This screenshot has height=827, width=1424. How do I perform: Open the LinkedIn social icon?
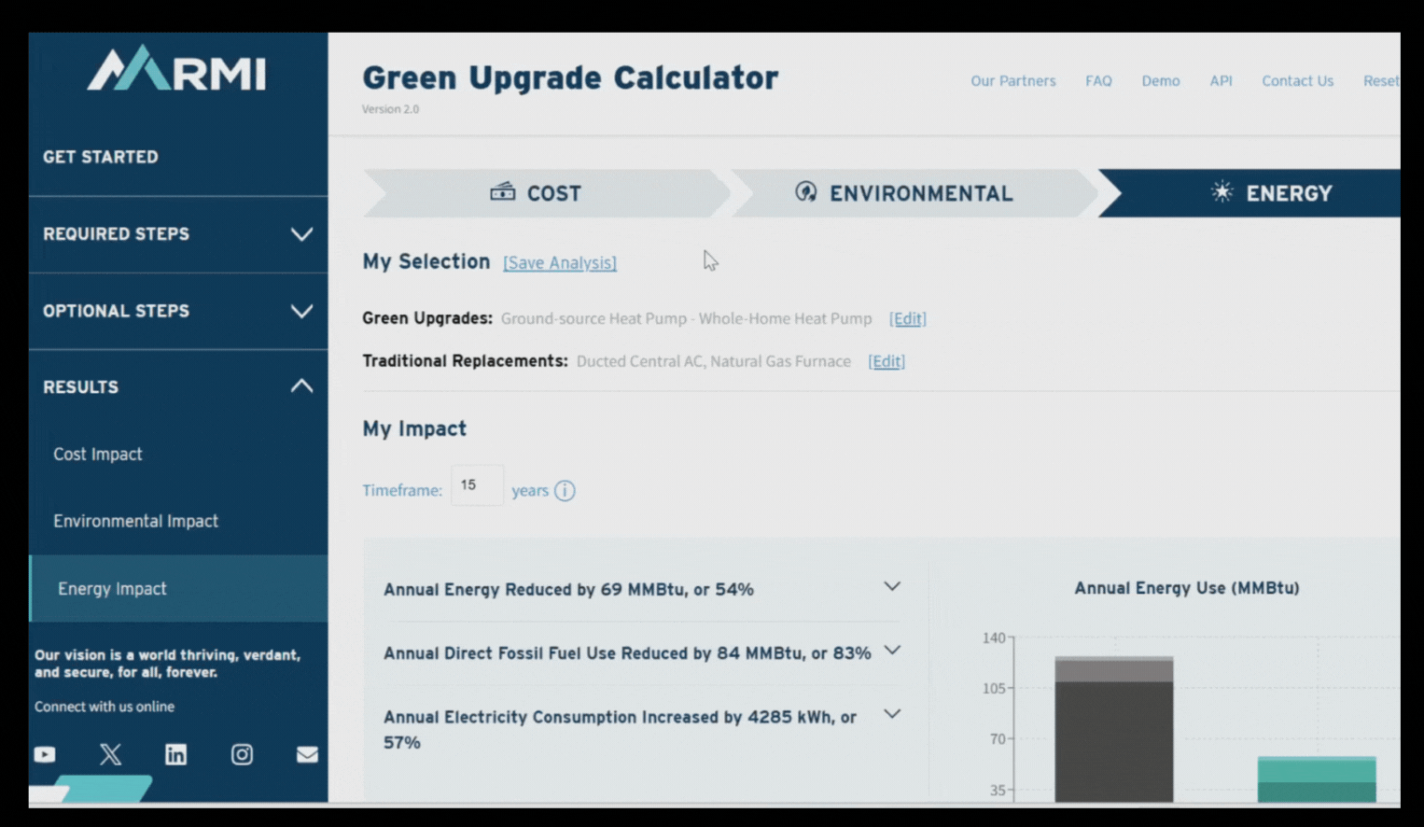point(175,754)
